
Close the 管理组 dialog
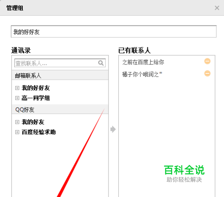tap(217, 8)
